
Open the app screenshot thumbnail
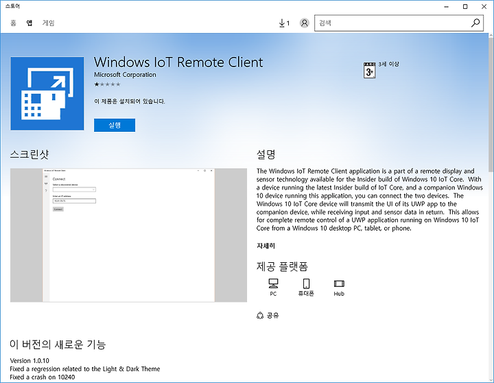point(128,235)
